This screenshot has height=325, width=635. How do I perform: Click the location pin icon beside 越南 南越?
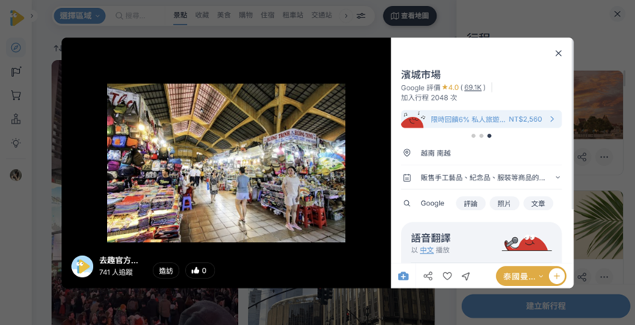(x=407, y=153)
